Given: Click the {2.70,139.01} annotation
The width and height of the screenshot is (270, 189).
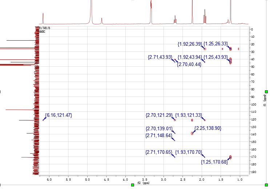Looking at the screenshot, I should 159,128.
